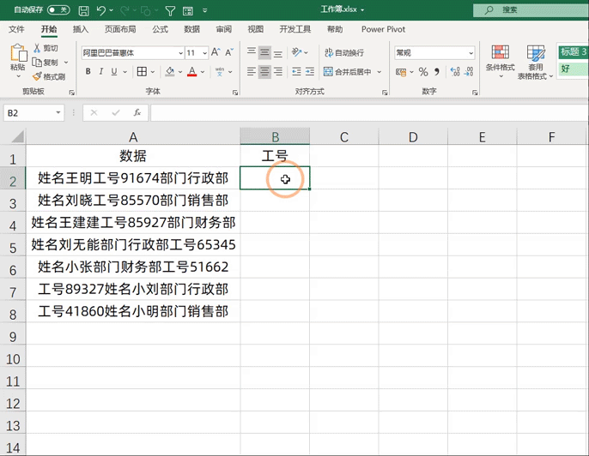The height and width of the screenshot is (456, 589).
Task: Click the borders icon
Action: [142, 71]
